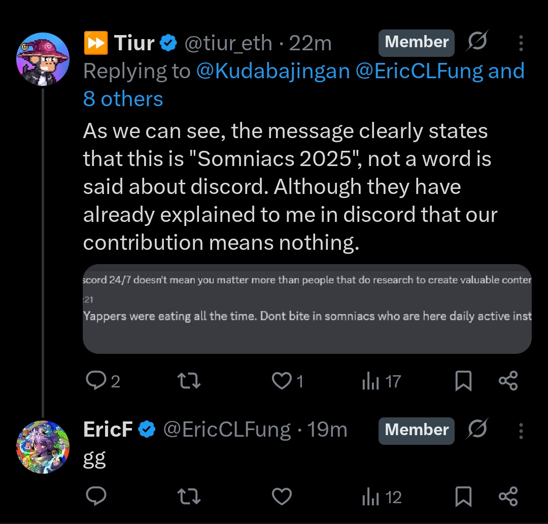Reply to EricF's gg tweet
Image resolution: width=548 pixels, height=524 pixels.
pos(95,496)
